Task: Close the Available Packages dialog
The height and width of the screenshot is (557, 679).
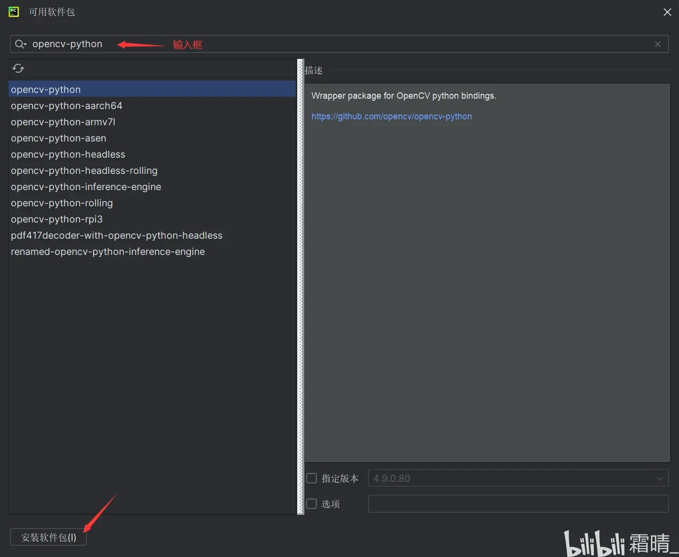Action: coord(667,12)
